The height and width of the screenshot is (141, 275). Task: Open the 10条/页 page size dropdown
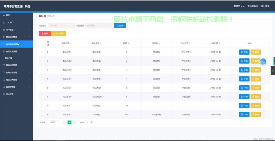pos(53,122)
